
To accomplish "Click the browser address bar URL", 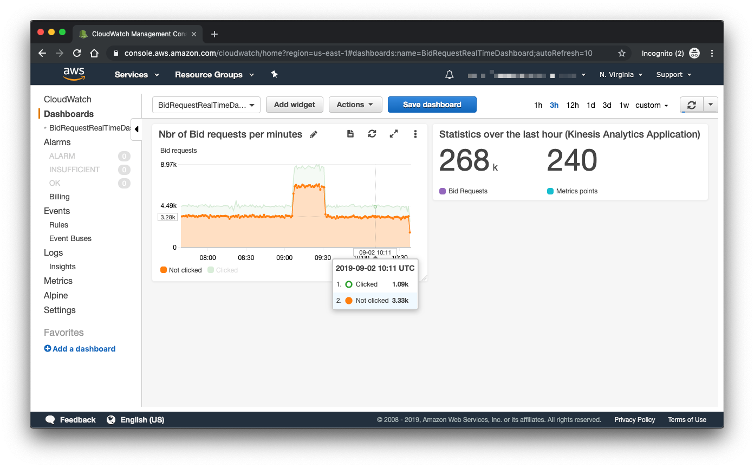I will pyautogui.click(x=358, y=53).
